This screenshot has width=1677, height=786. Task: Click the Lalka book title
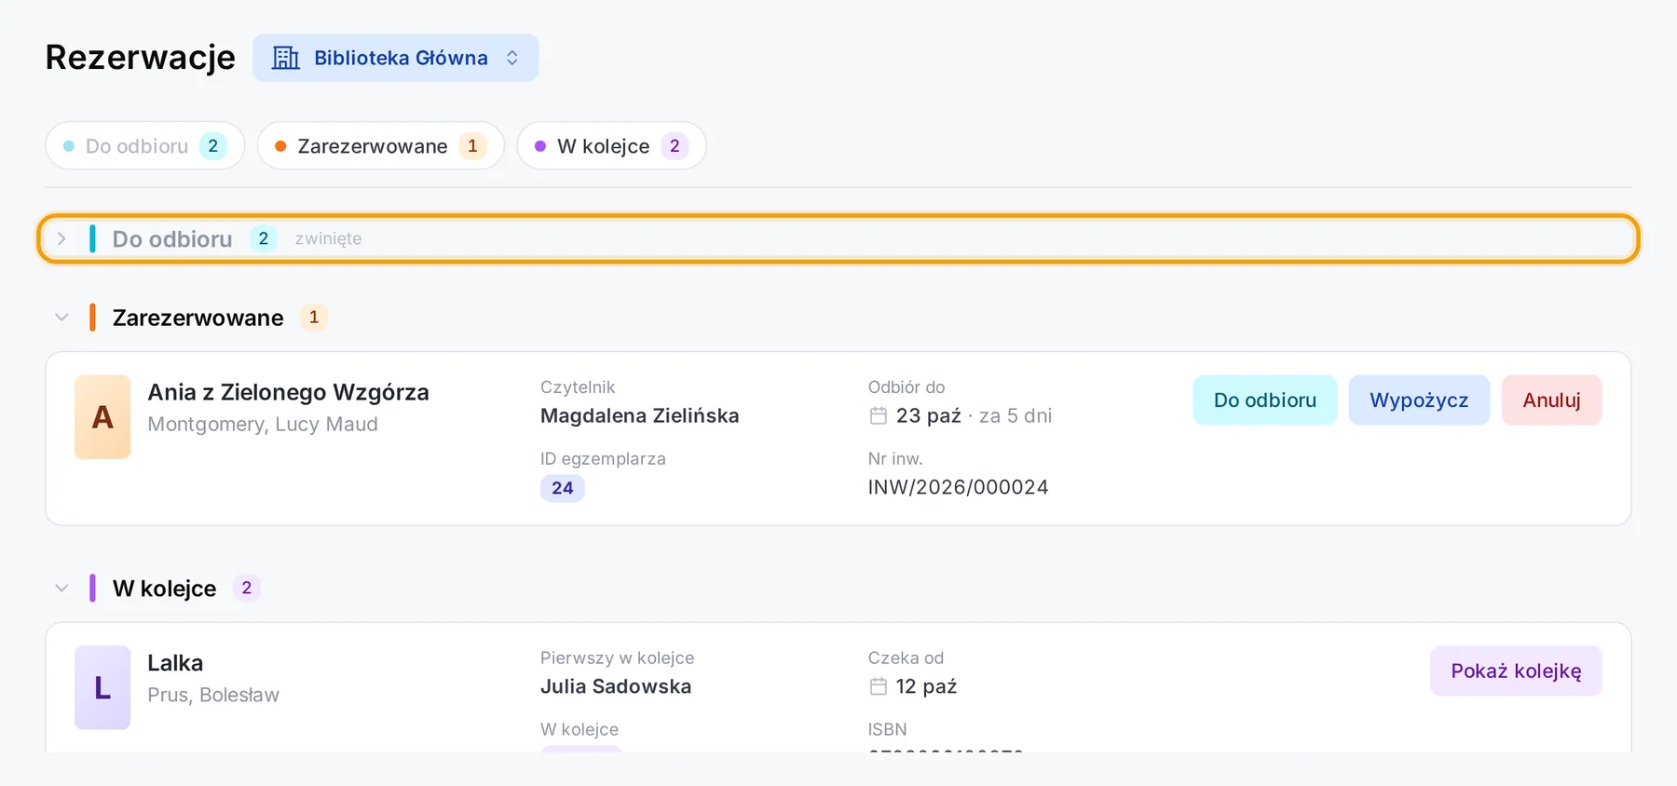pyautogui.click(x=175, y=663)
